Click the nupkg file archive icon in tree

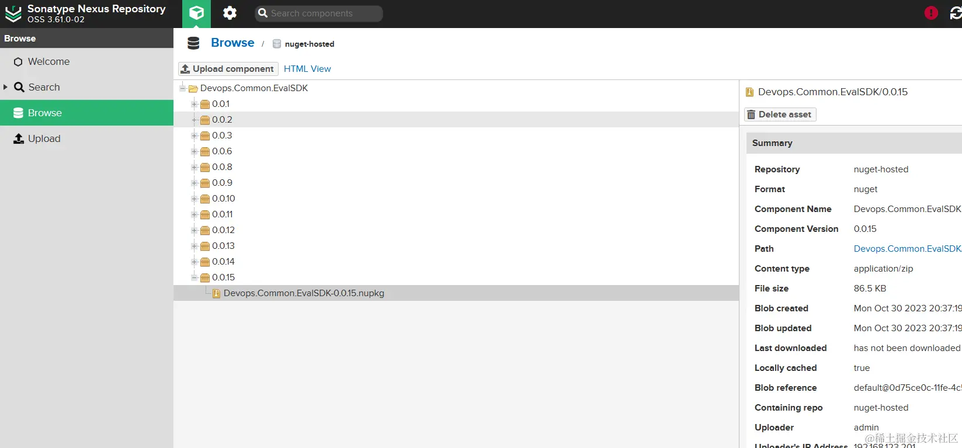pyautogui.click(x=217, y=293)
